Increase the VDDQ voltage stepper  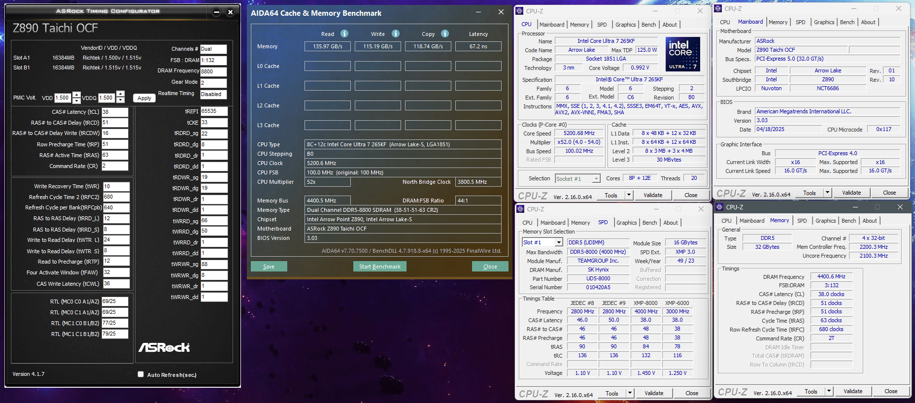coord(120,95)
